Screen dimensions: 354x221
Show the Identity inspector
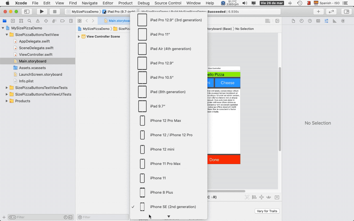(318, 21)
